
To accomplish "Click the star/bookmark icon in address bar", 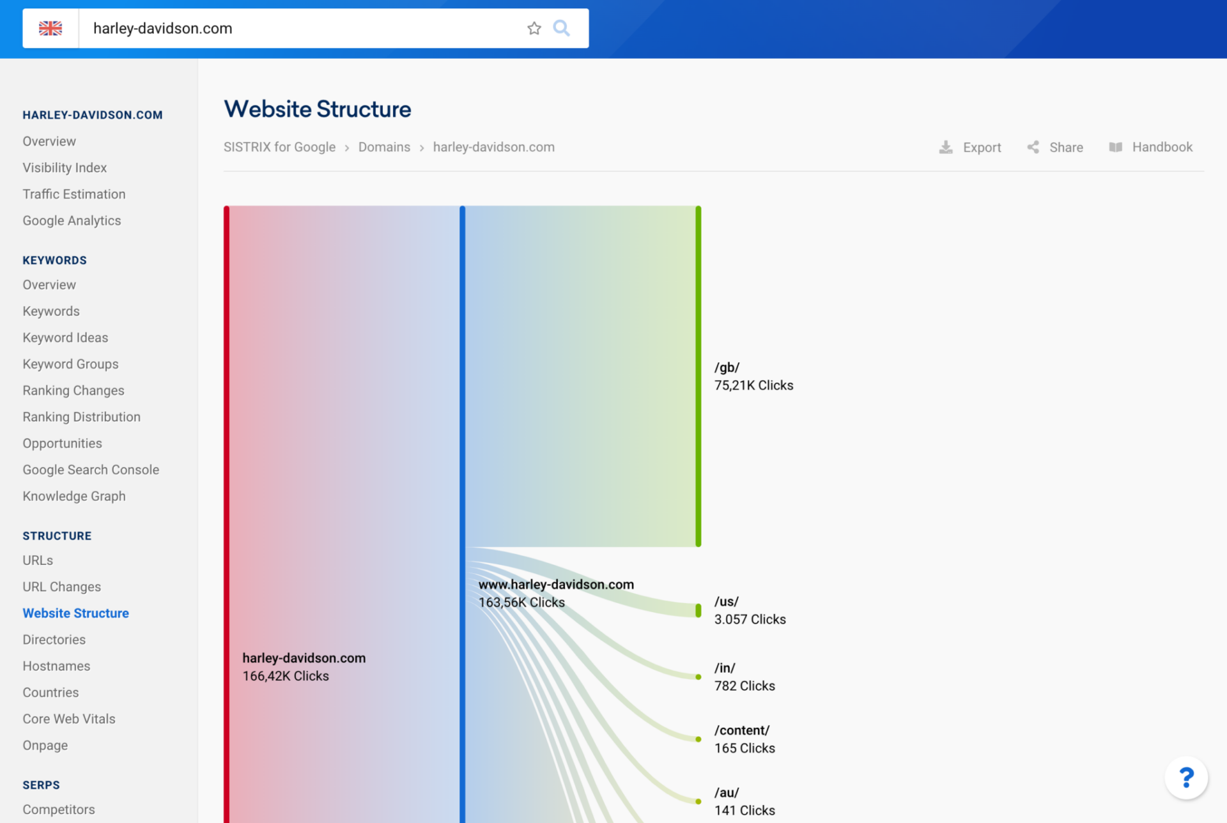I will pyautogui.click(x=534, y=27).
